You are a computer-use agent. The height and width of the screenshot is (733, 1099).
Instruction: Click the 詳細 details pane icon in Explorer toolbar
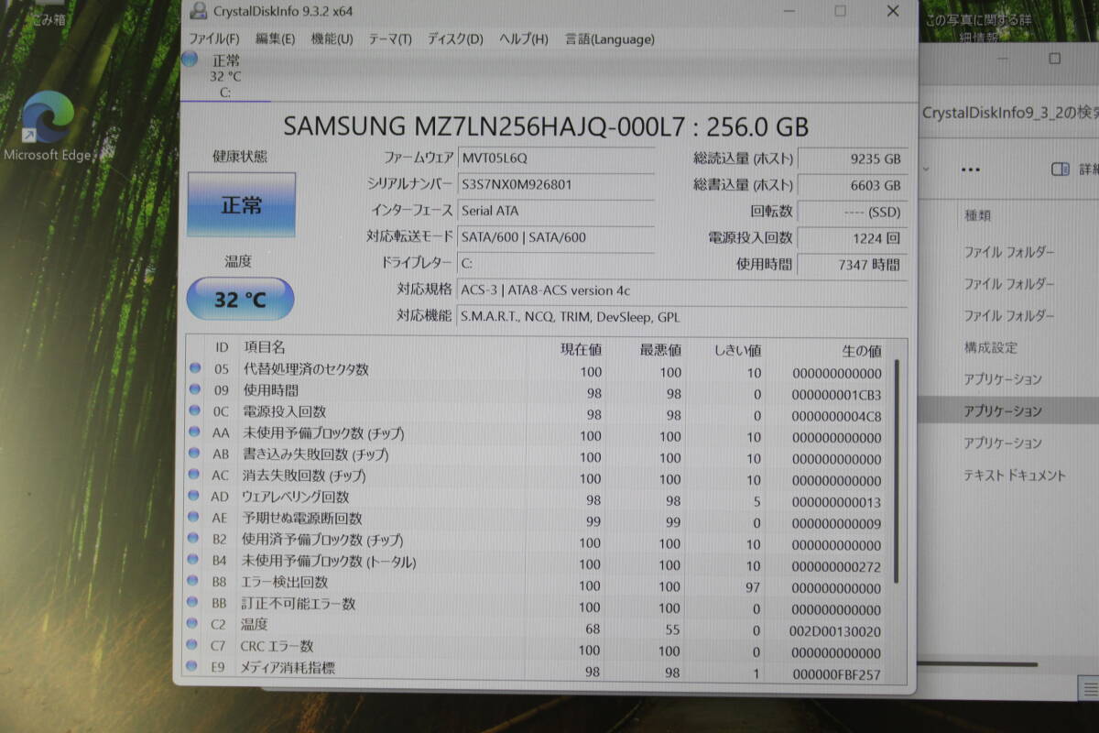[x=1061, y=170]
